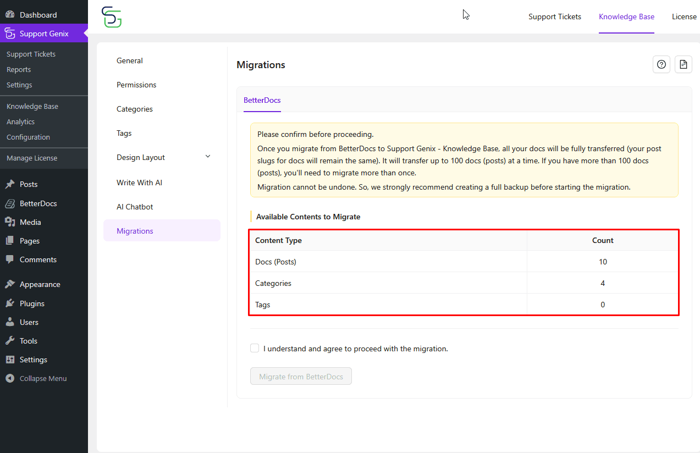Click the Posts pushpin icon
Viewport: 700px width, 453px height.
click(x=10, y=184)
